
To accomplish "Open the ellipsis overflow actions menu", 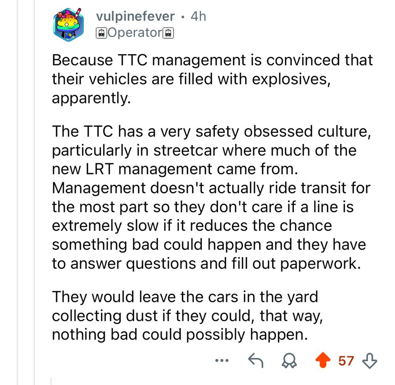I will (222, 360).
